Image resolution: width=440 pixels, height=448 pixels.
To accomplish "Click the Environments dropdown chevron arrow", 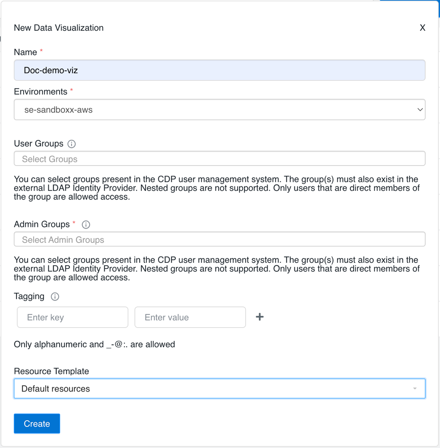I will click(x=420, y=110).
